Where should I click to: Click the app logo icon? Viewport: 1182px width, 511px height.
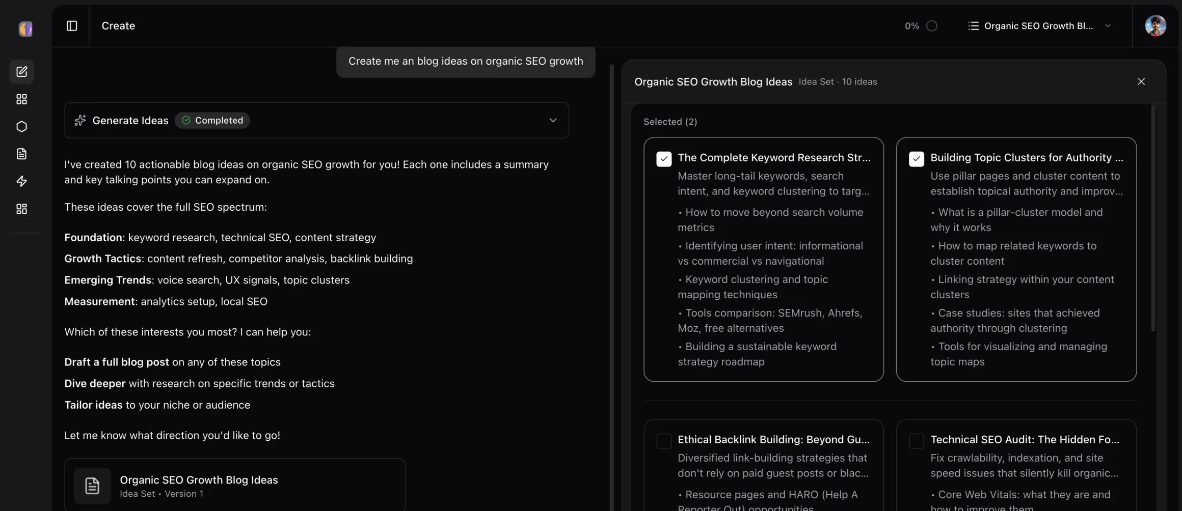(x=25, y=29)
